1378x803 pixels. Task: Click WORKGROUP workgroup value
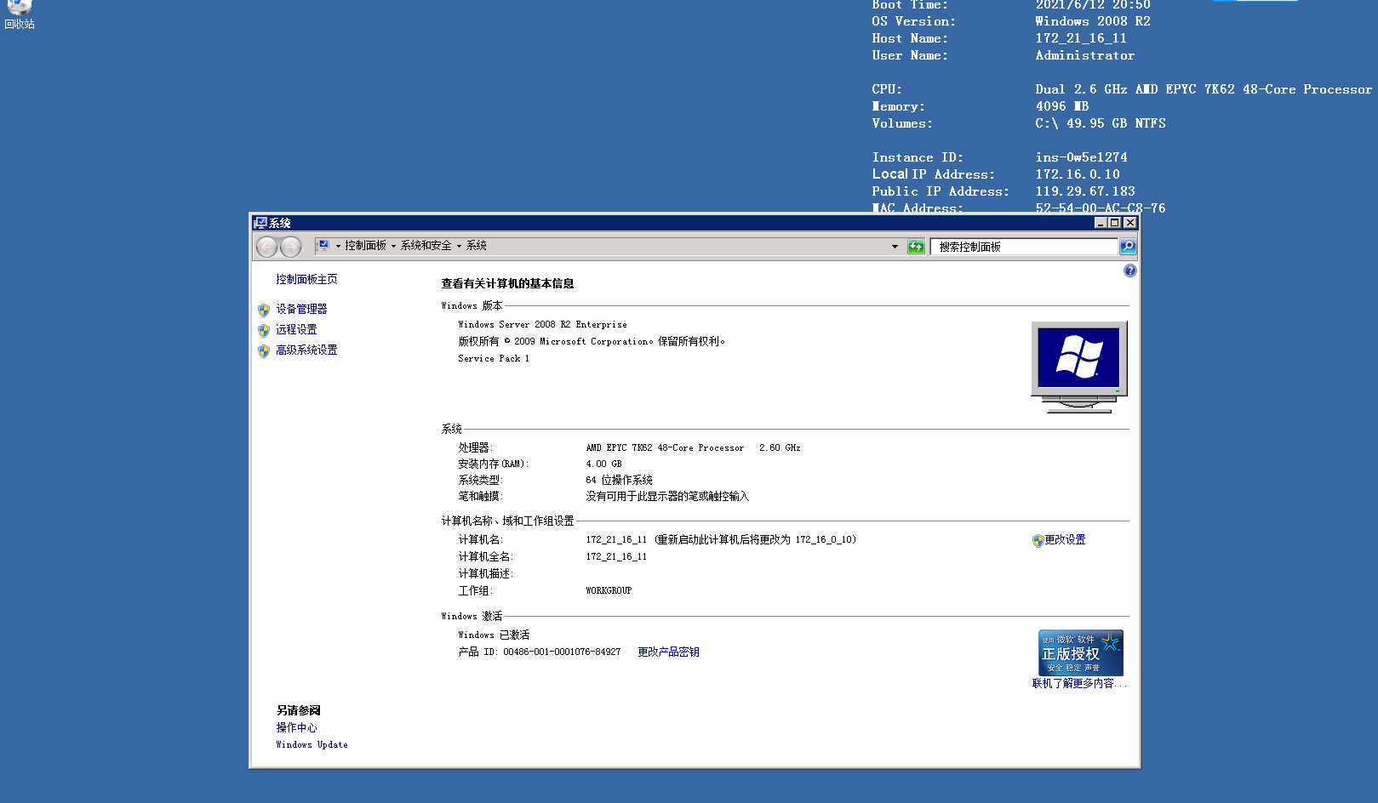coord(609,590)
